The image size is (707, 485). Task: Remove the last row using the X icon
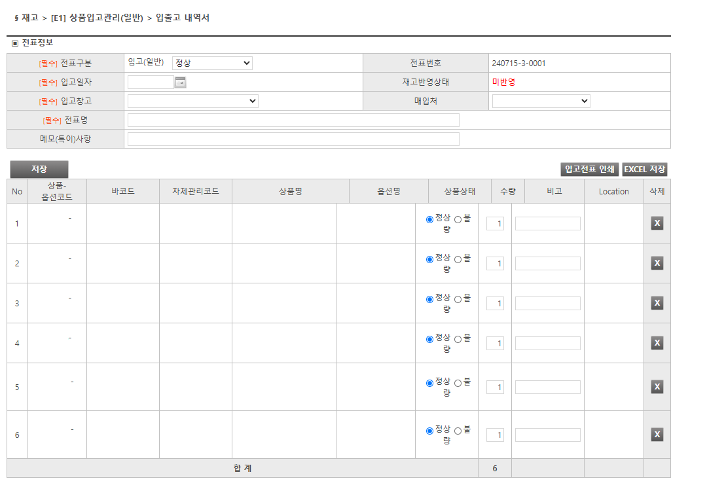coord(657,434)
